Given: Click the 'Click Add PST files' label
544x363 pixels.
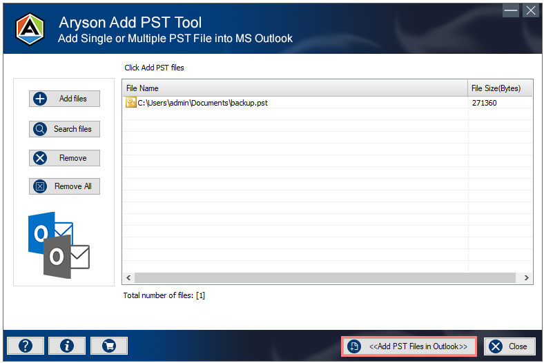Looking at the screenshot, I should click(155, 68).
